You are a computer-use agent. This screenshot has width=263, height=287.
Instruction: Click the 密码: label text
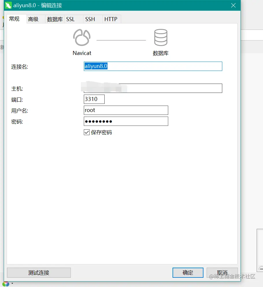coord(17,122)
